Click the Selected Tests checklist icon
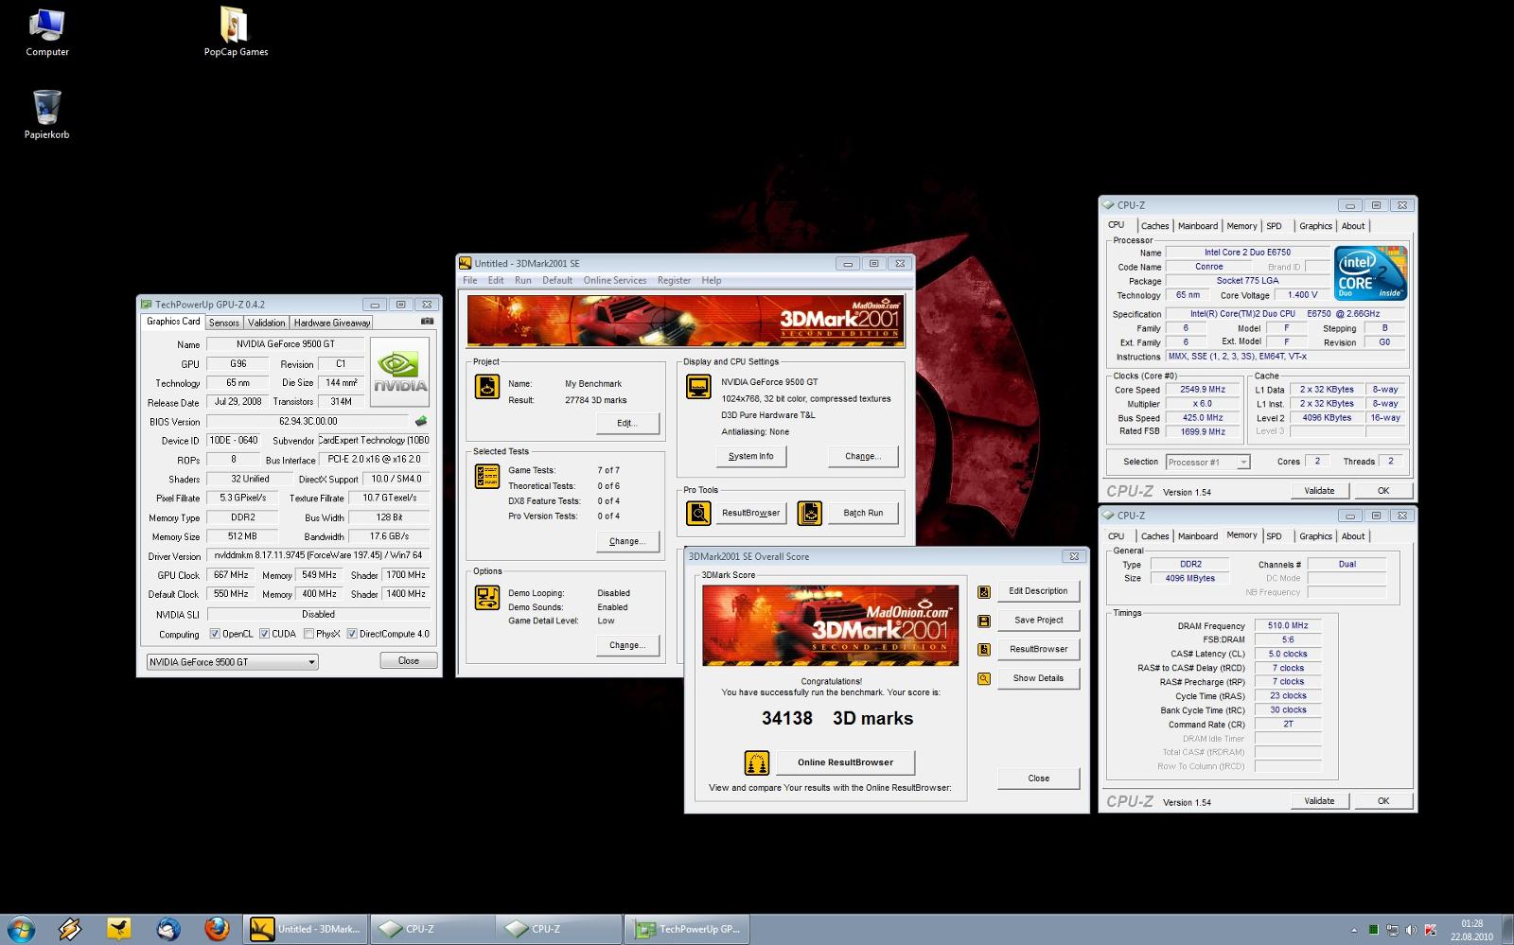 (x=487, y=476)
